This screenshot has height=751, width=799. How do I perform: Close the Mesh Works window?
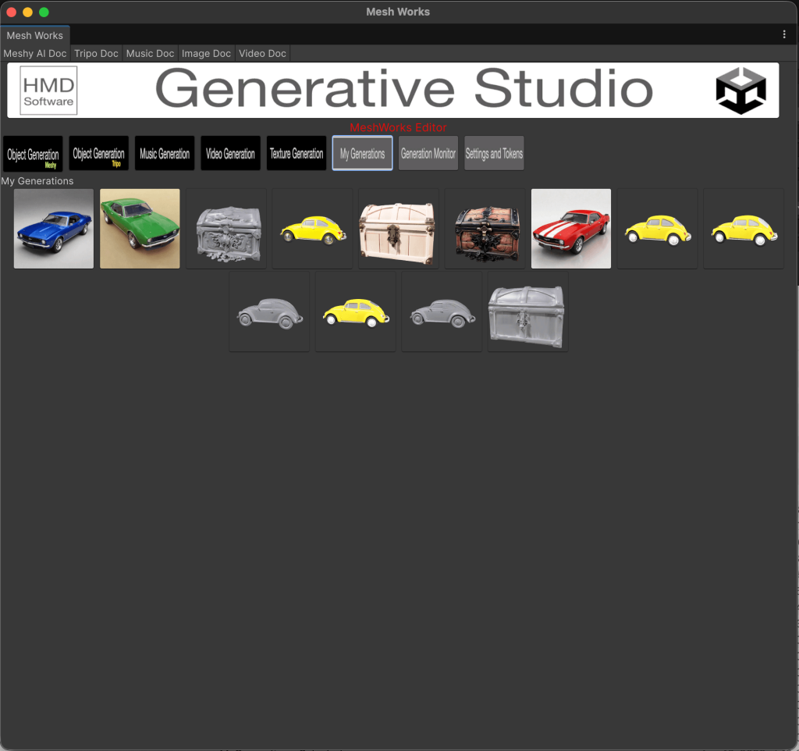[x=11, y=12]
